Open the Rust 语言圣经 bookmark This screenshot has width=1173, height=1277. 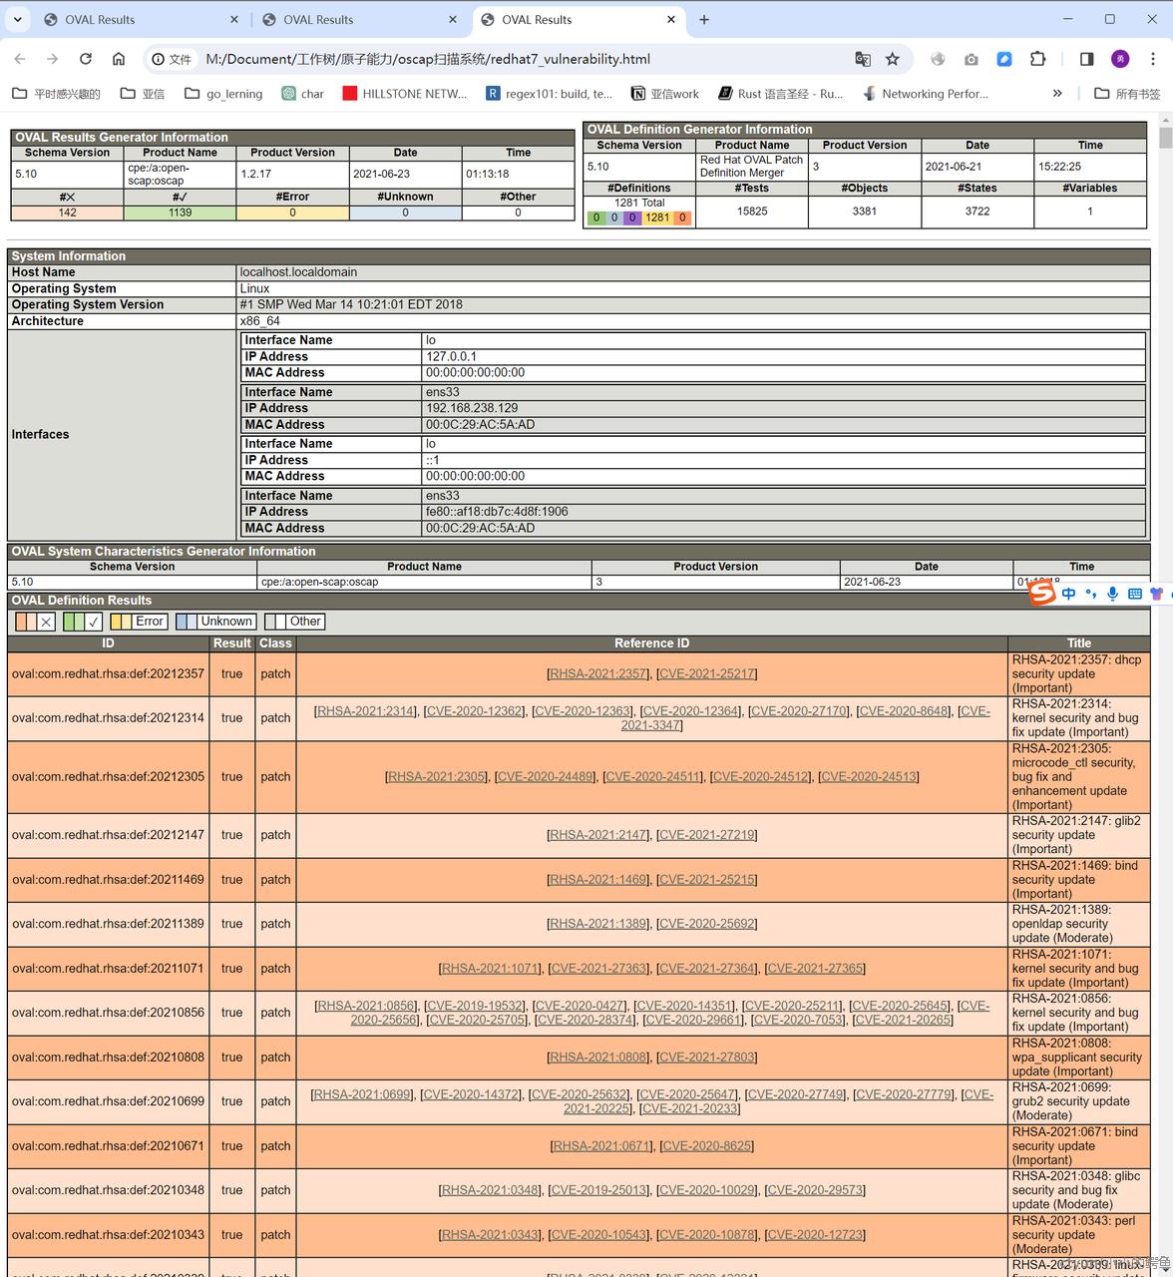780,94
